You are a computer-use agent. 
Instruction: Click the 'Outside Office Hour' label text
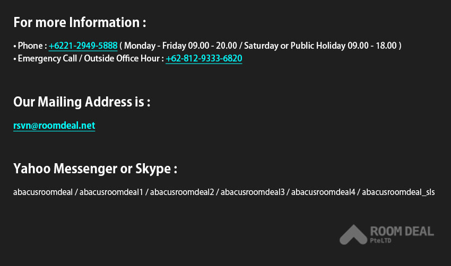[122, 59]
